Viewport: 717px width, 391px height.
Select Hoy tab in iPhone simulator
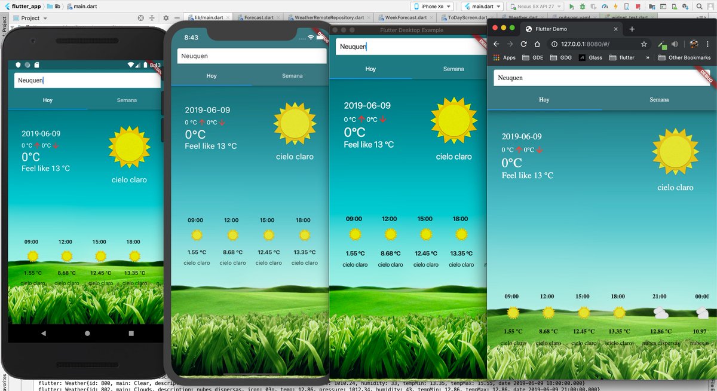pyautogui.click(x=212, y=76)
